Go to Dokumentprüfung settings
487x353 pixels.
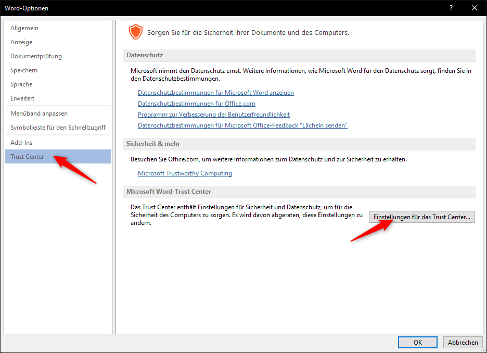[x=36, y=56]
